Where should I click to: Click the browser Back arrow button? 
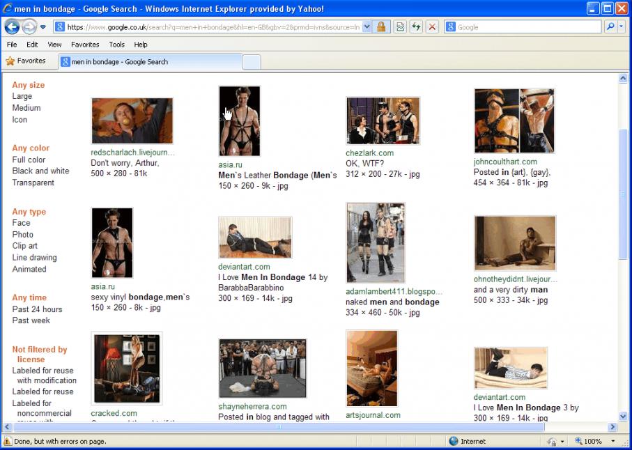coord(12,27)
